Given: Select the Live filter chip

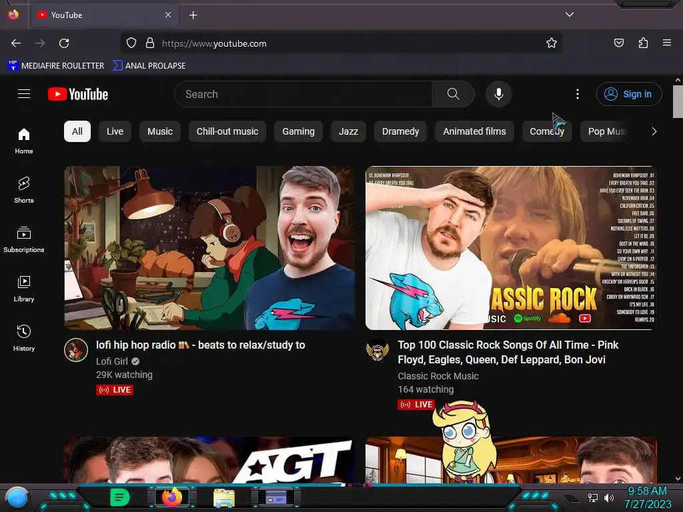Looking at the screenshot, I should point(115,131).
